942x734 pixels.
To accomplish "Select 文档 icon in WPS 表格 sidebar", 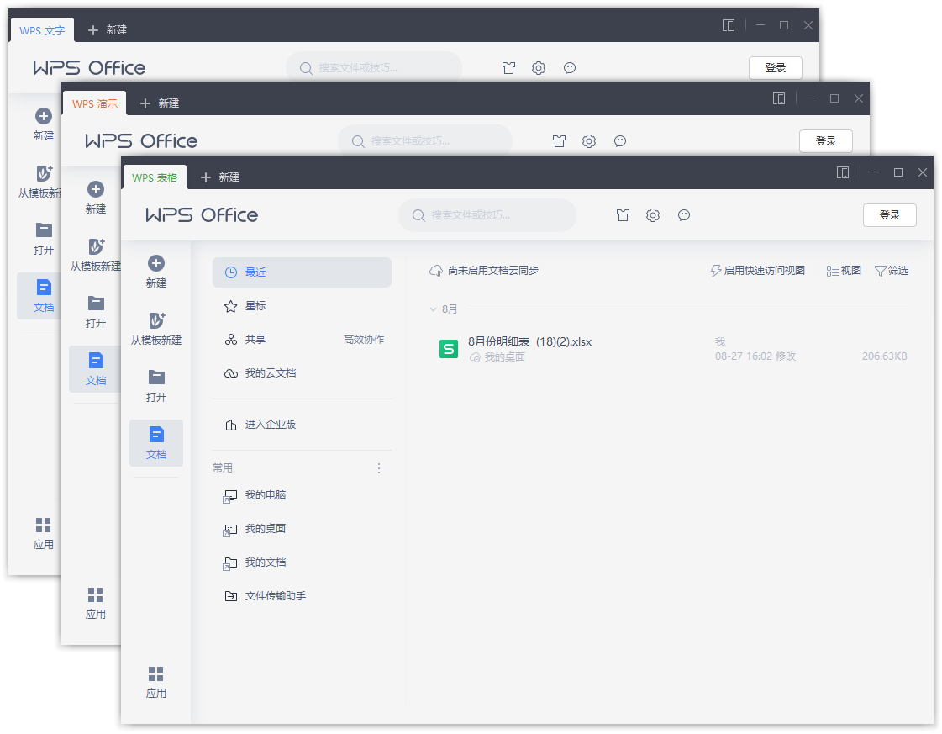I will 156,435.
